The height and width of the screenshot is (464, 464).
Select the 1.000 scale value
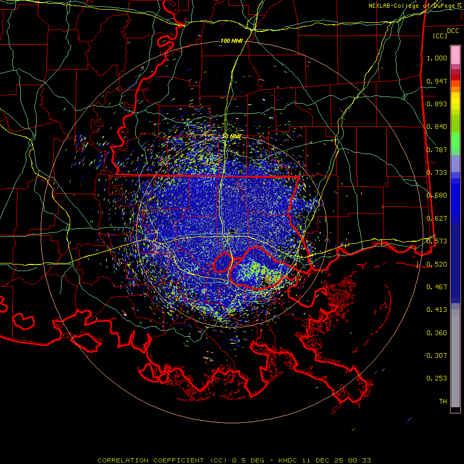(437, 58)
